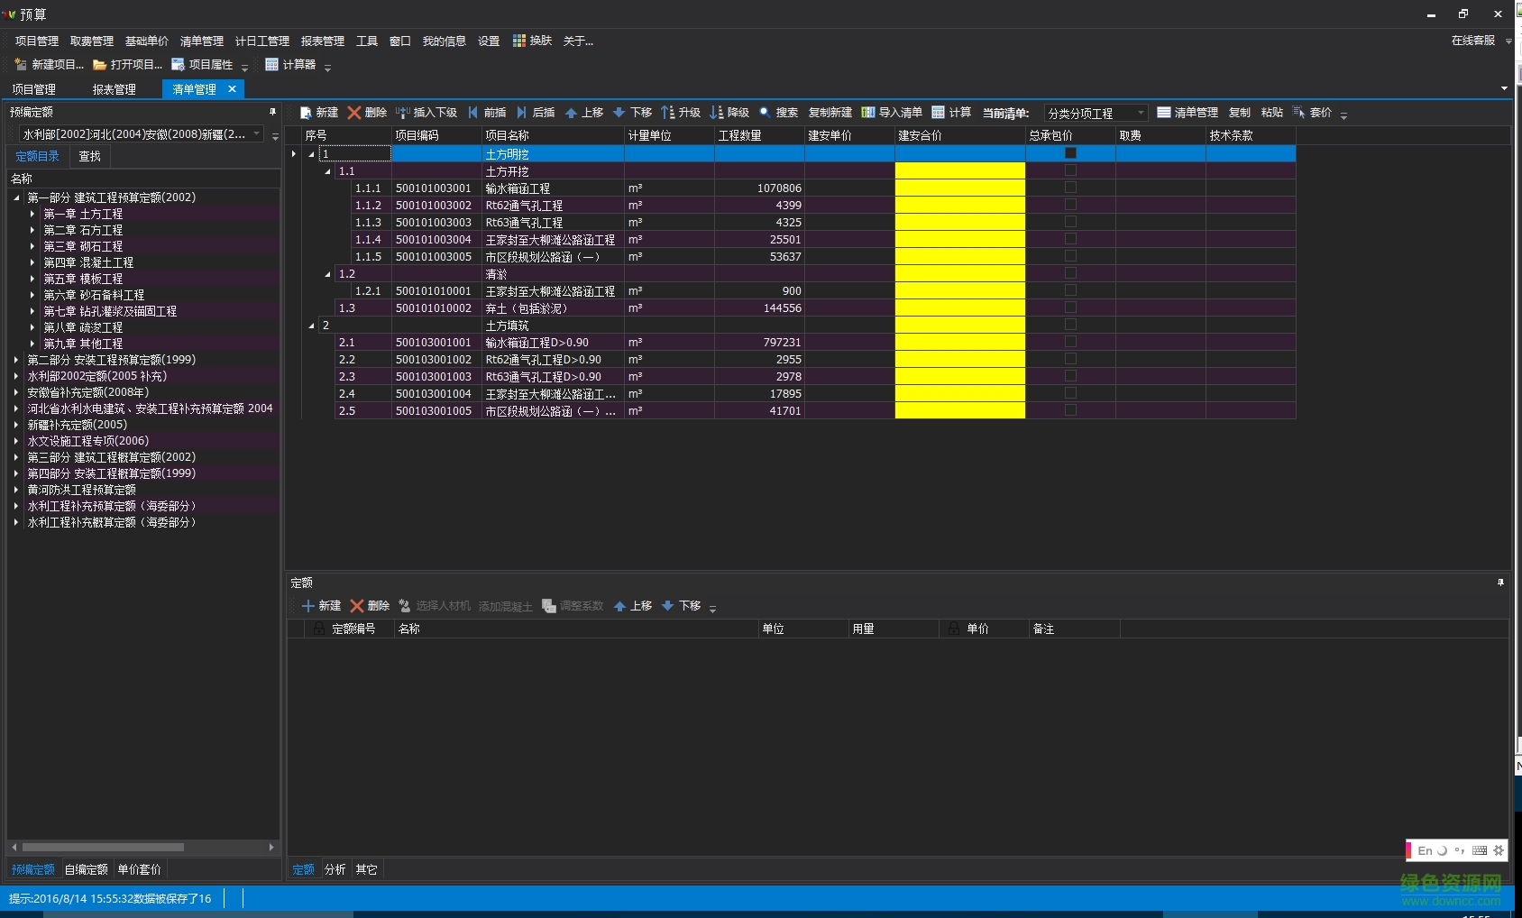Click the 查找 button in quota panel
Viewport: 1522px width, 918px height.
coord(90,156)
